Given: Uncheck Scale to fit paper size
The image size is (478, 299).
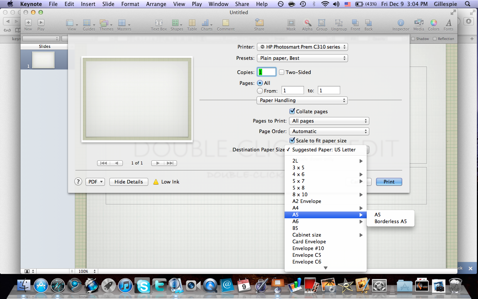Looking at the screenshot, I should [292, 141].
